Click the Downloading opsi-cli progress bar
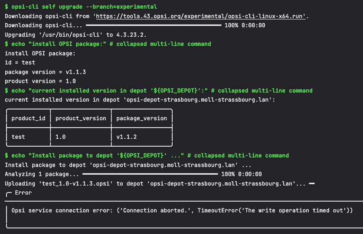Viewport: 363px width, 234px height. point(154,25)
